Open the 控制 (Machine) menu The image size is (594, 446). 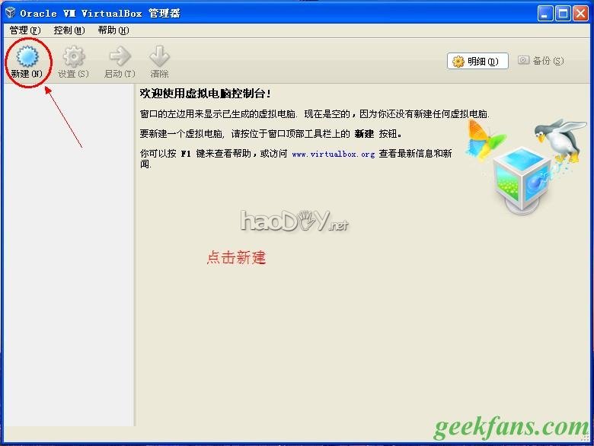(x=69, y=30)
